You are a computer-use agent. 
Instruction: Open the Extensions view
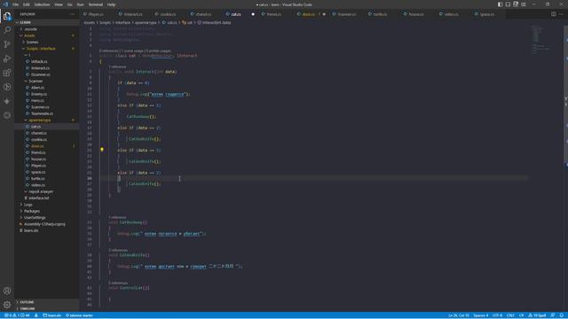(7, 73)
